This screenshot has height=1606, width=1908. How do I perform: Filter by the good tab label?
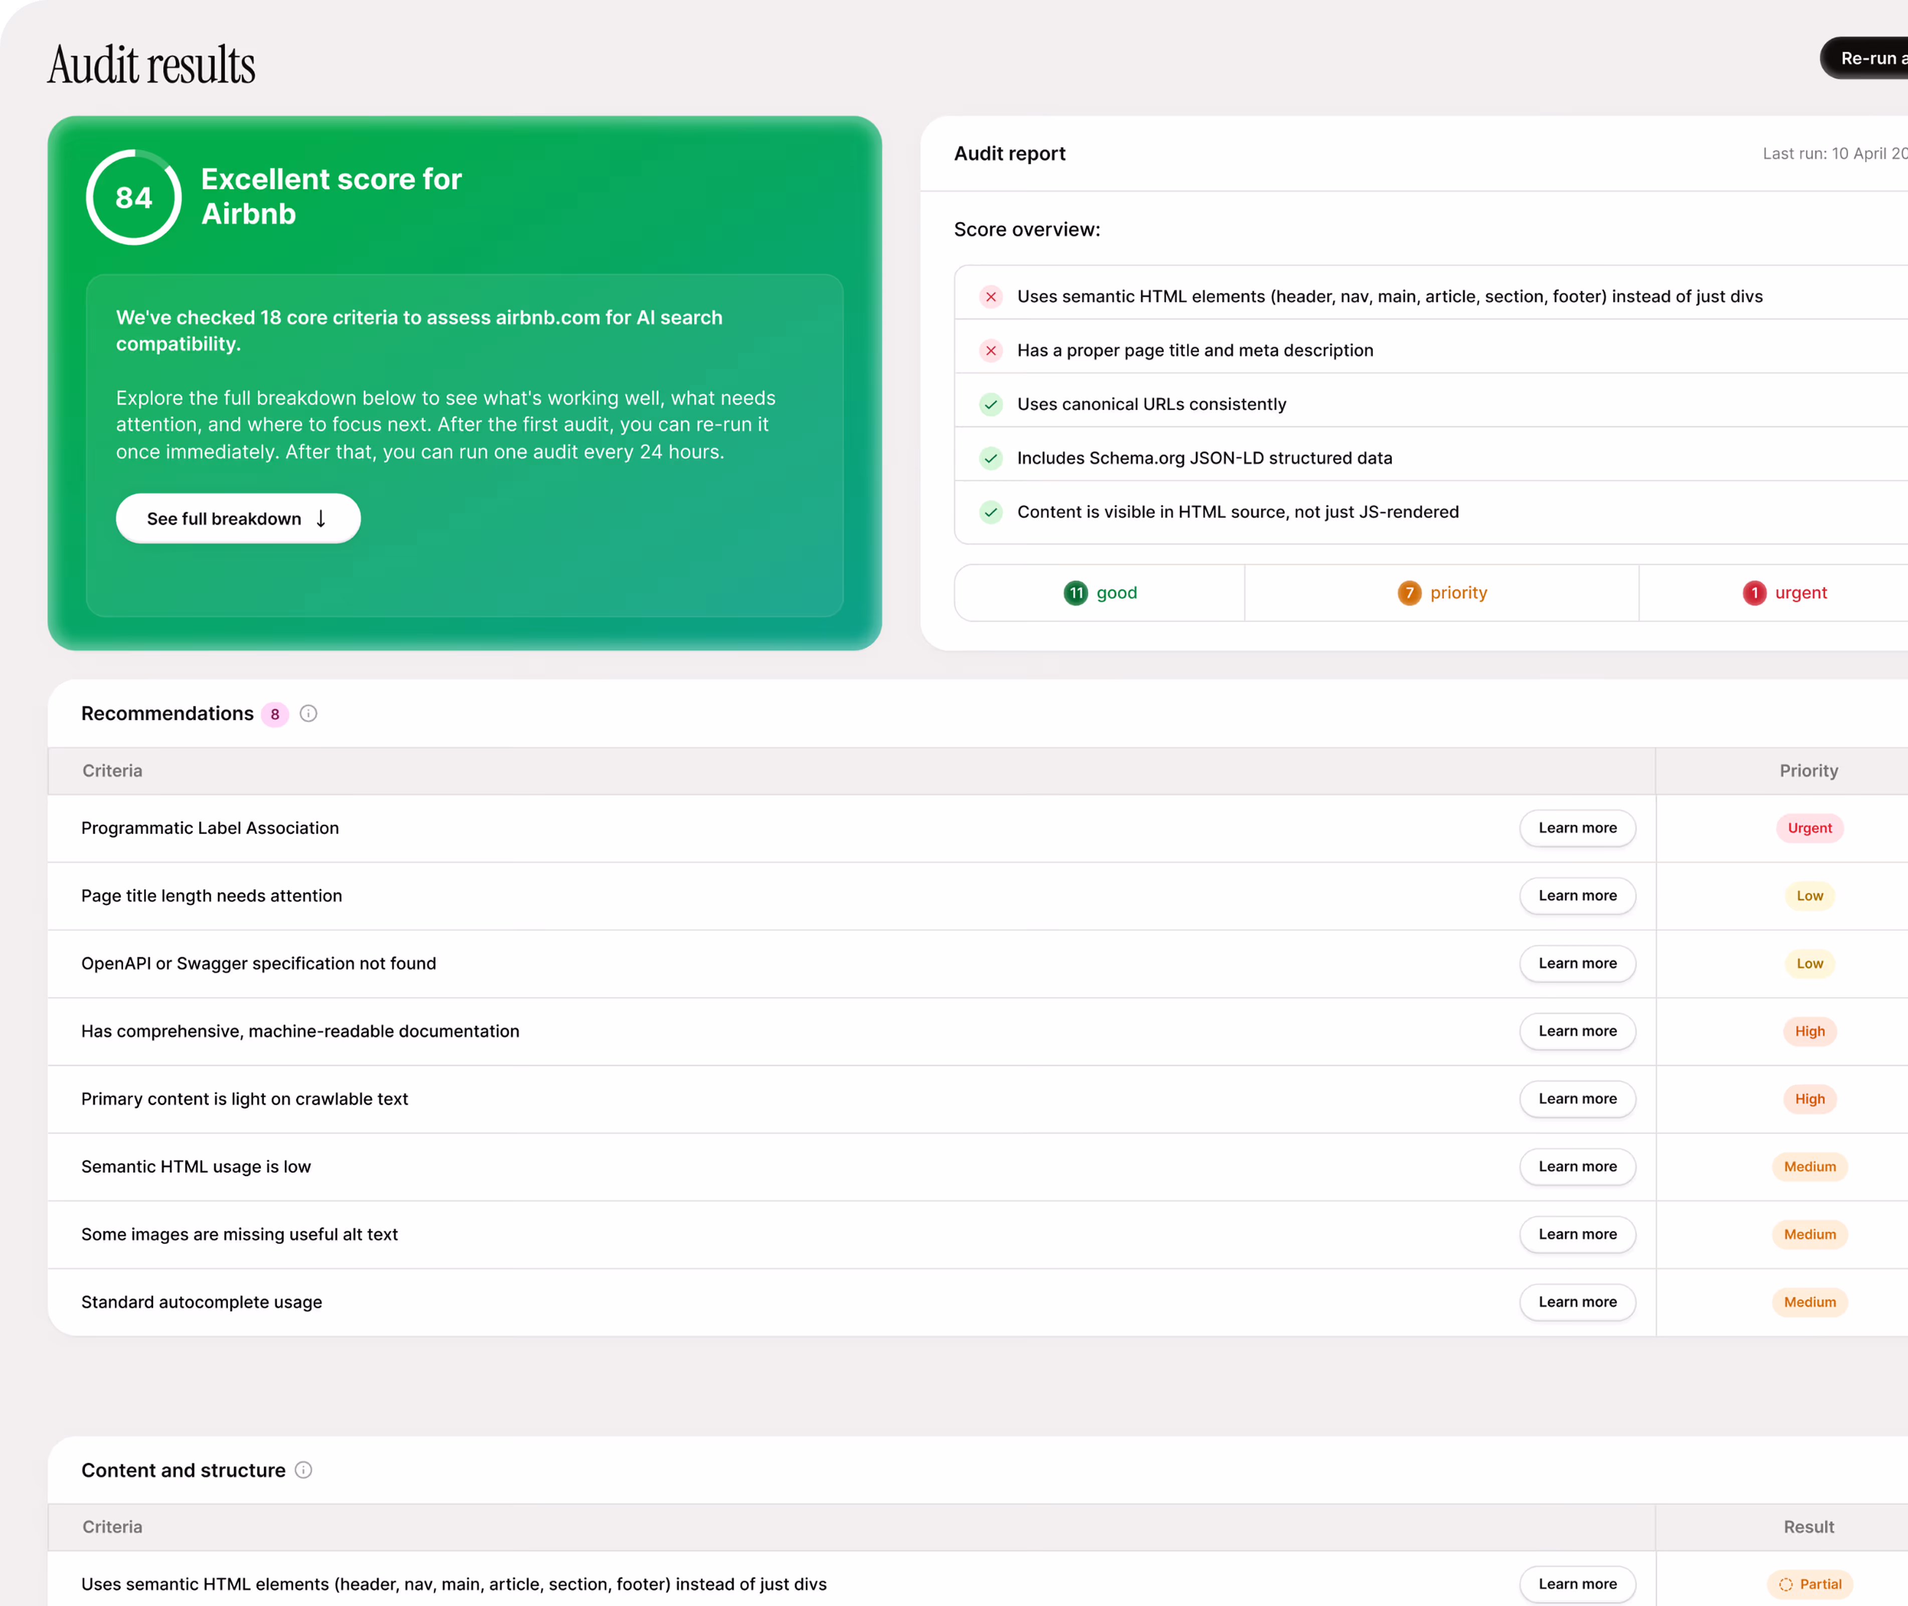coord(1117,592)
